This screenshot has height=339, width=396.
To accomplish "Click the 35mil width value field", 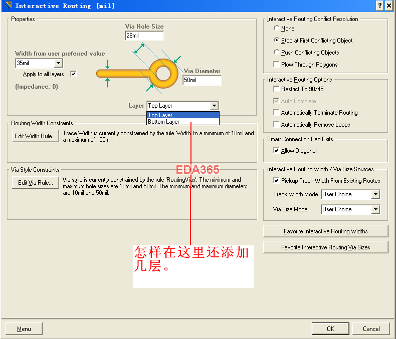I will click(35, 63).
